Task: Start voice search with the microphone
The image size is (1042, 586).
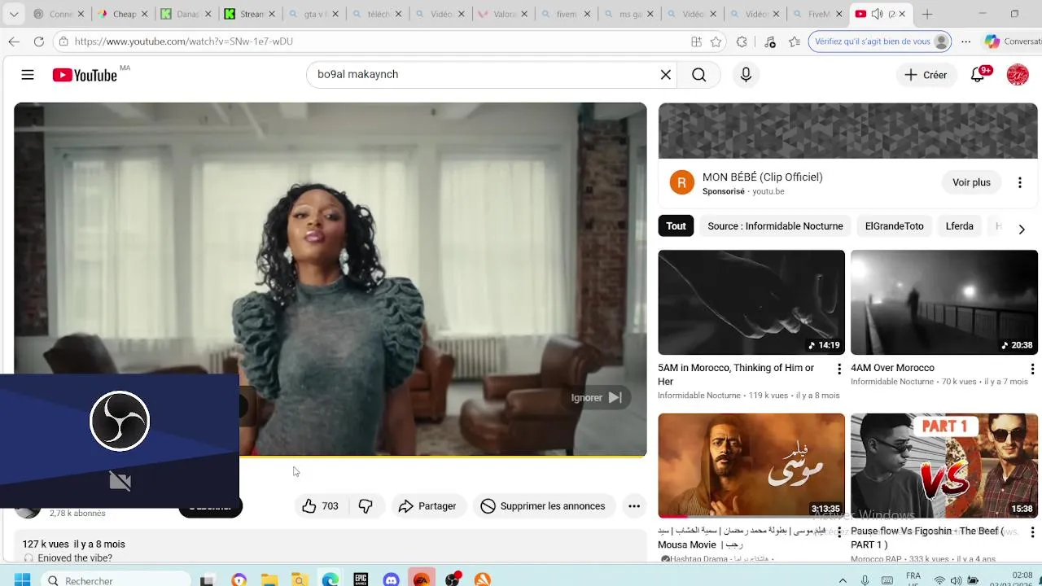Action: click(x=746, y=75)
